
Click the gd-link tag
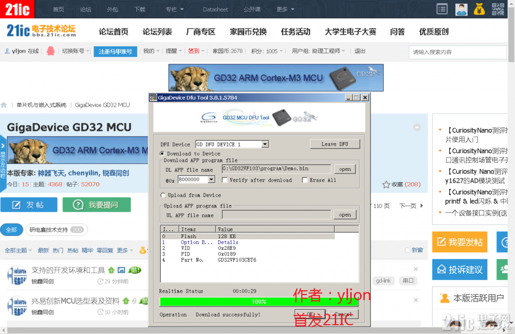[383, 281]
